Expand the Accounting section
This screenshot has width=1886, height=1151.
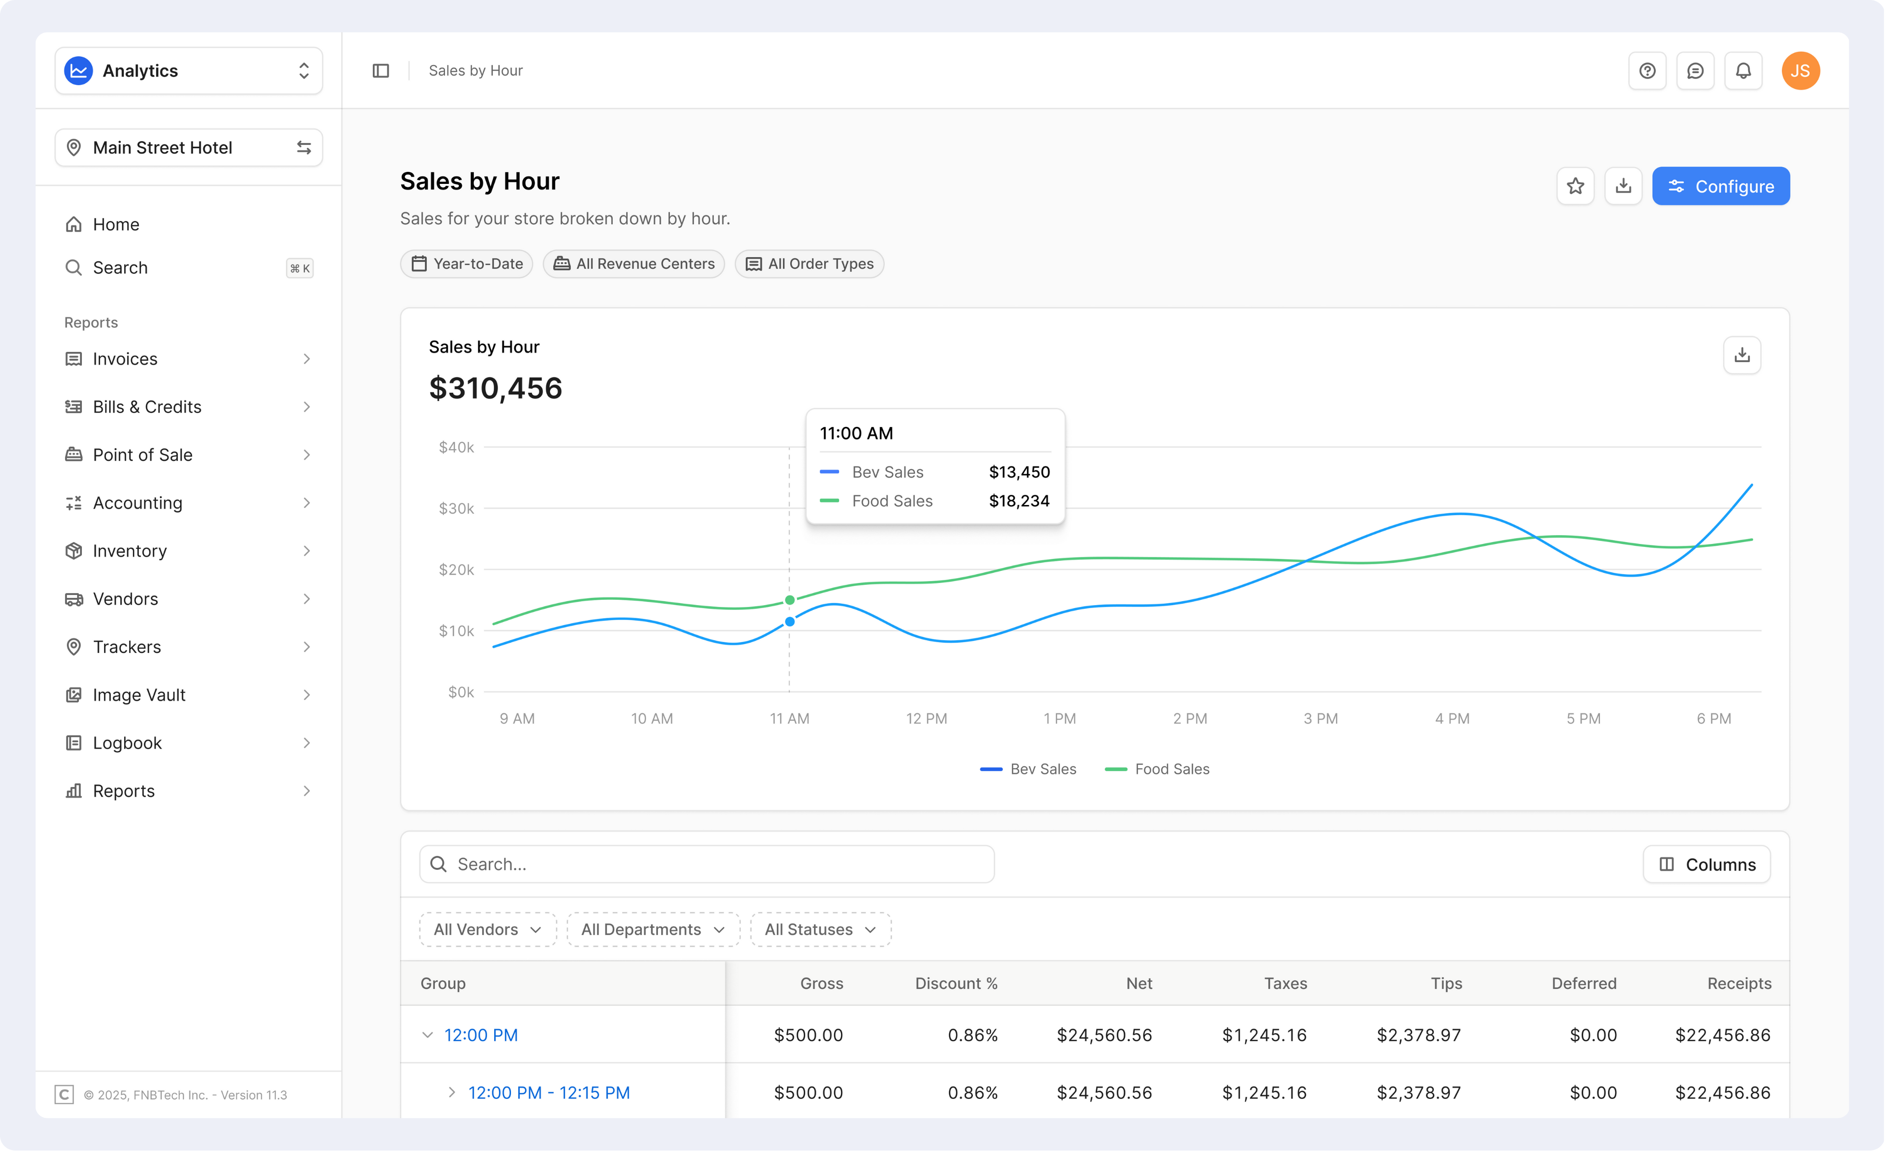coord(188,503)
